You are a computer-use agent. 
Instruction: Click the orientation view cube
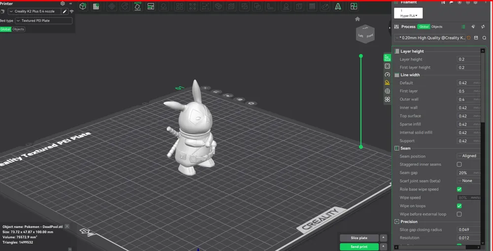pos(365,34)
